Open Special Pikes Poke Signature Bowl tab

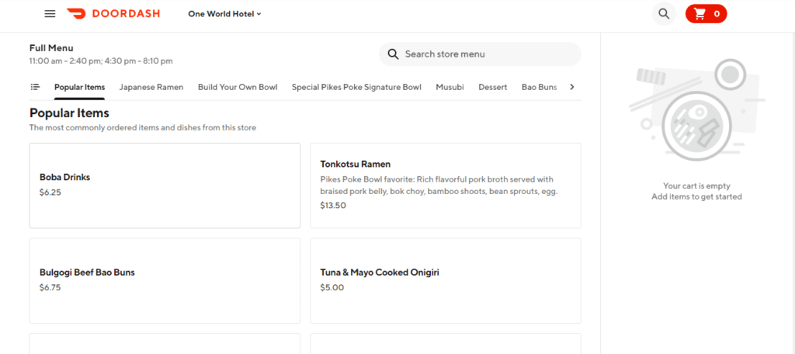pos(356,87)
